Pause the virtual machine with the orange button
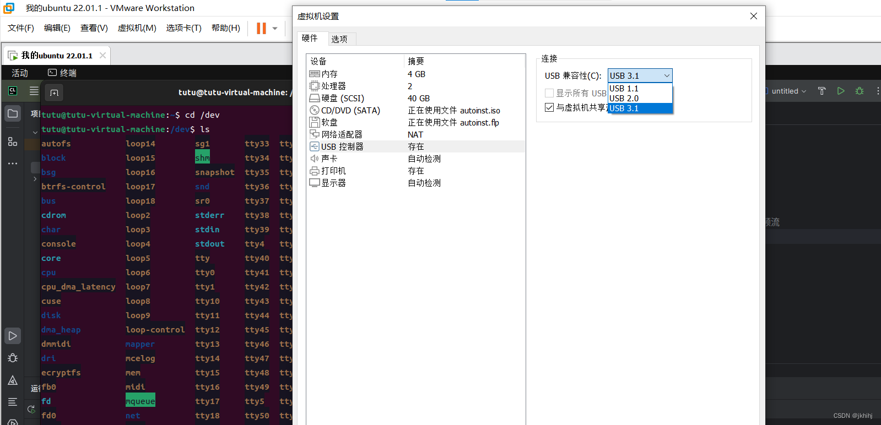This screenshot has height=425, width=881. (x=261, y=28)
